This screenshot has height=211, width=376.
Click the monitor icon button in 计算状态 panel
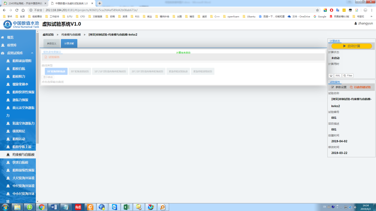point(331,76)
